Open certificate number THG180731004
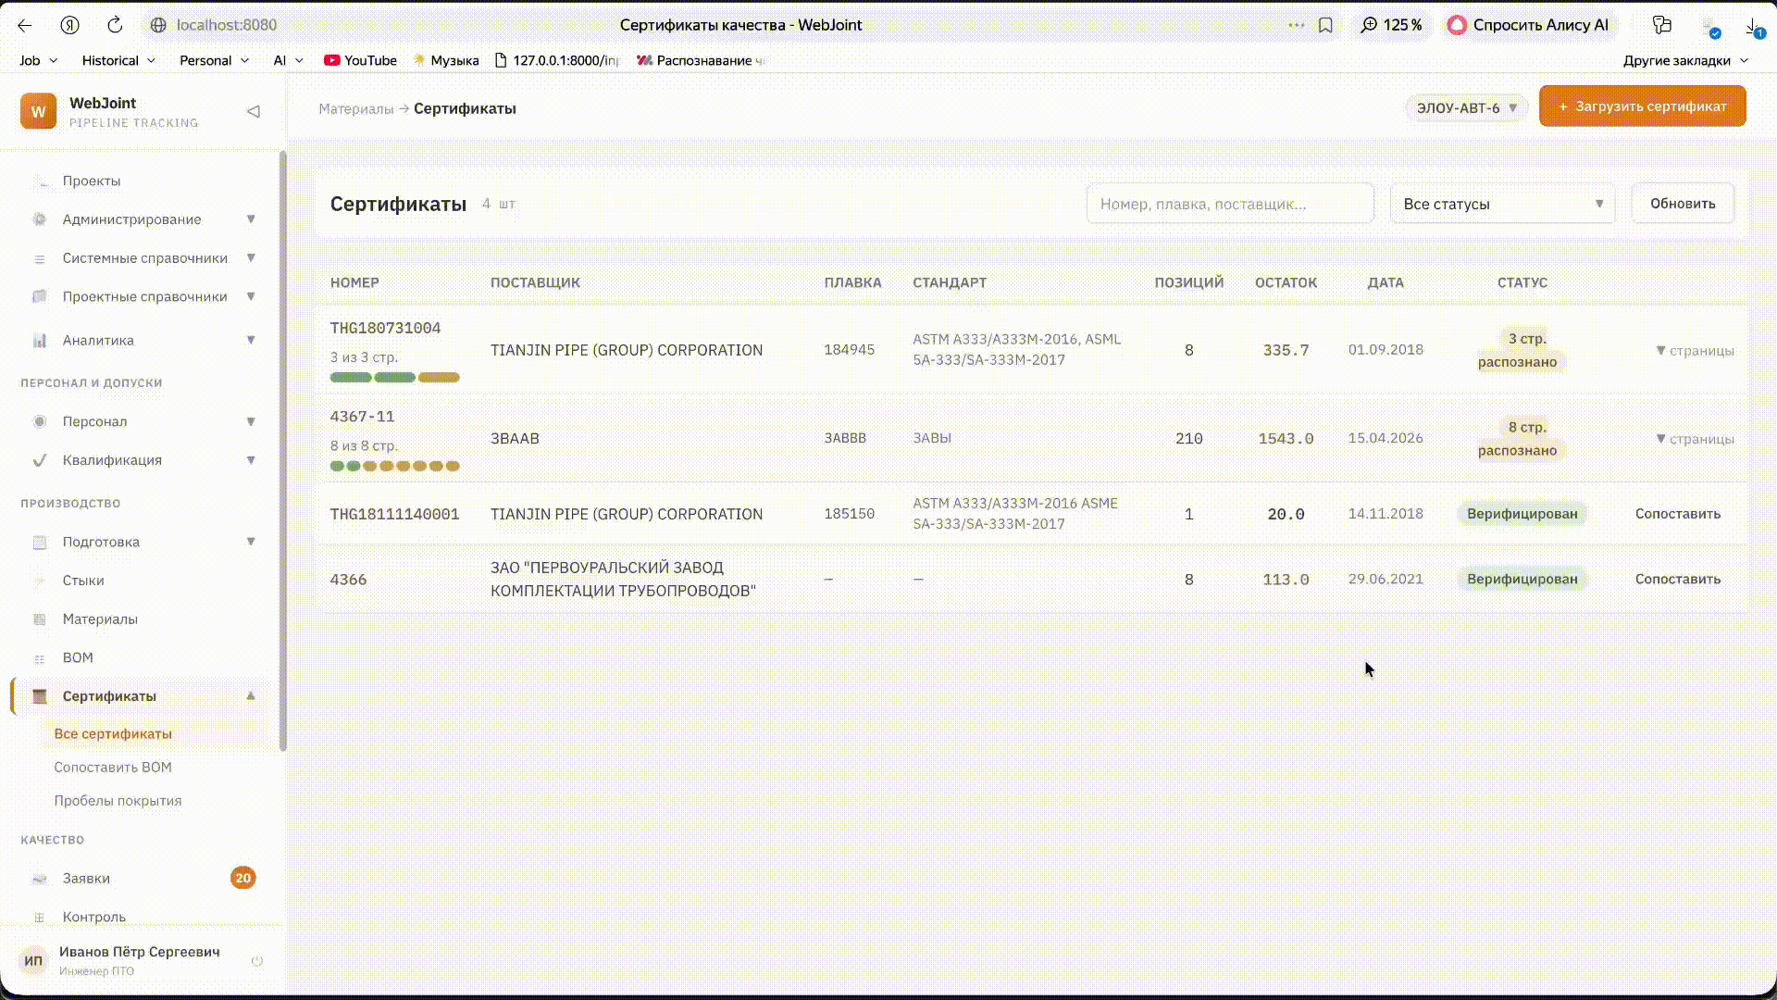This screenshot has height=1000, width=1777. point(385,329)
